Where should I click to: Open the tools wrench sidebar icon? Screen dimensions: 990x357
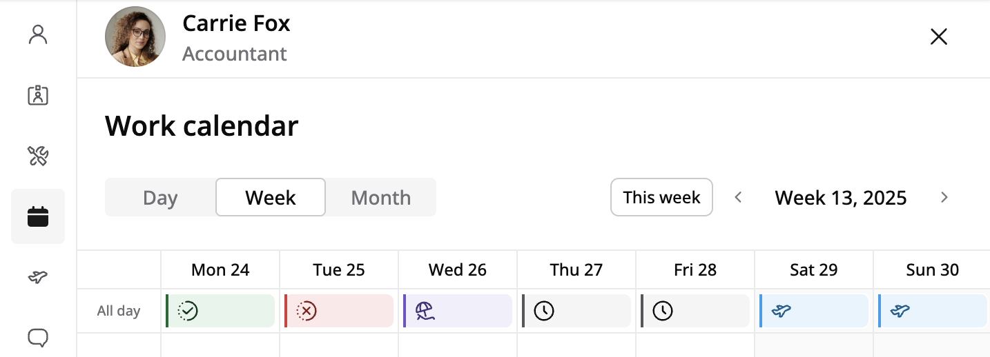(x=38, y=156)
